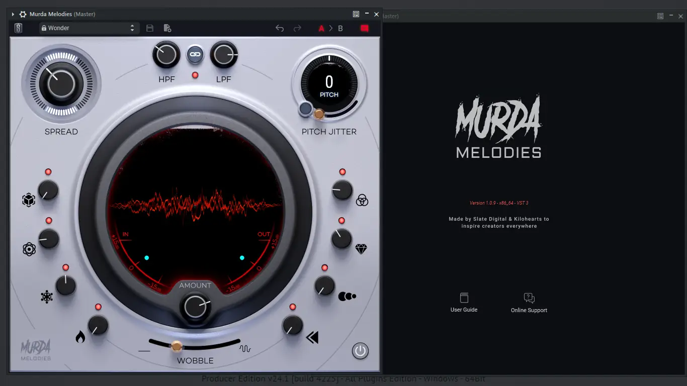Click the "Version 1.0.9 - x86_64 - VST 3" text

499,203
